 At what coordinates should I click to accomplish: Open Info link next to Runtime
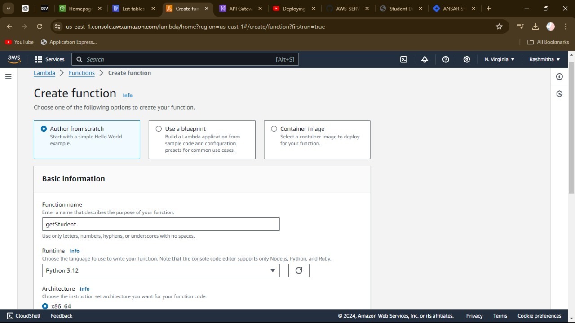pos(75,251)
